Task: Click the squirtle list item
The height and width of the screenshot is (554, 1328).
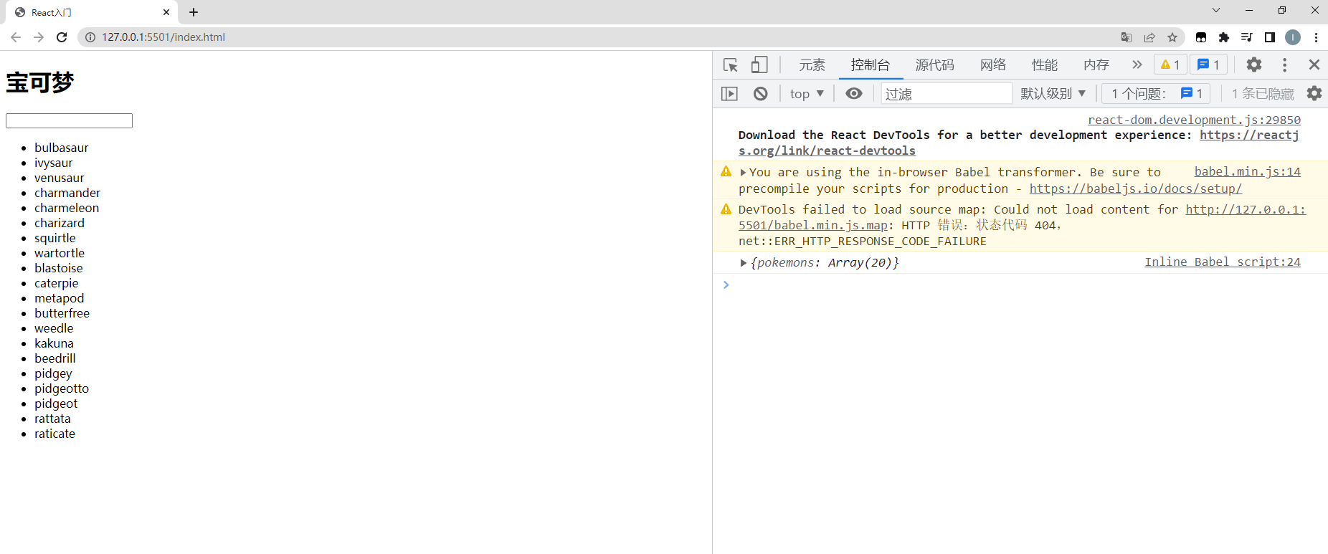Action: (55, 238)
